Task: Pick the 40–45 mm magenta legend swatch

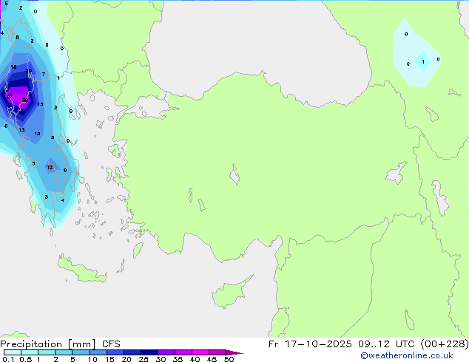Action: click(200, 352)
